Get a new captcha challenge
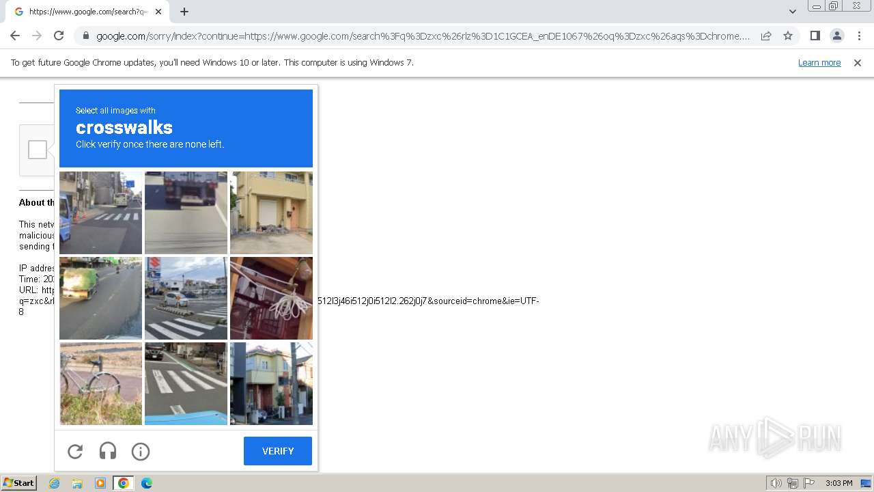Viewport: 874px width, 492px height. point(75,451)
